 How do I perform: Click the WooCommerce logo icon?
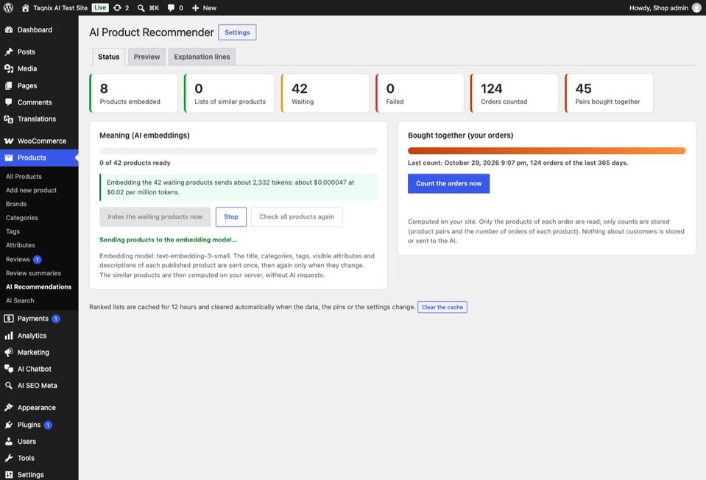[9, 141]
